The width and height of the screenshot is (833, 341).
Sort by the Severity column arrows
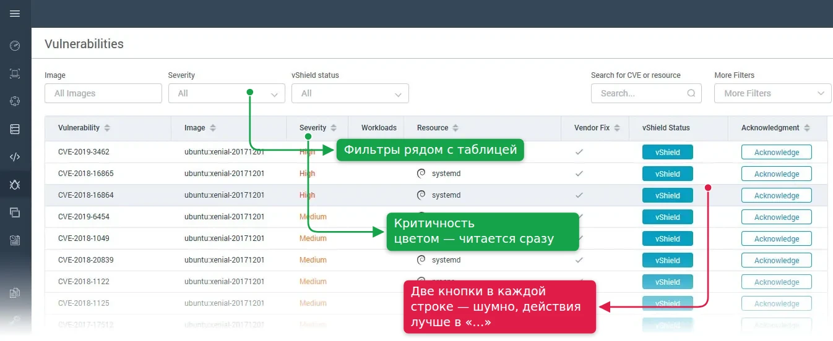click(334, 128)
